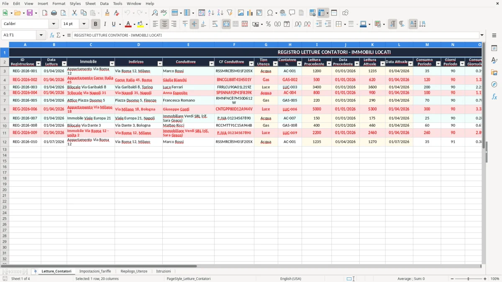This screenshot has width=502, height=282.
Task: Toggle Center Vertically alignment
Action: [194, 24]
